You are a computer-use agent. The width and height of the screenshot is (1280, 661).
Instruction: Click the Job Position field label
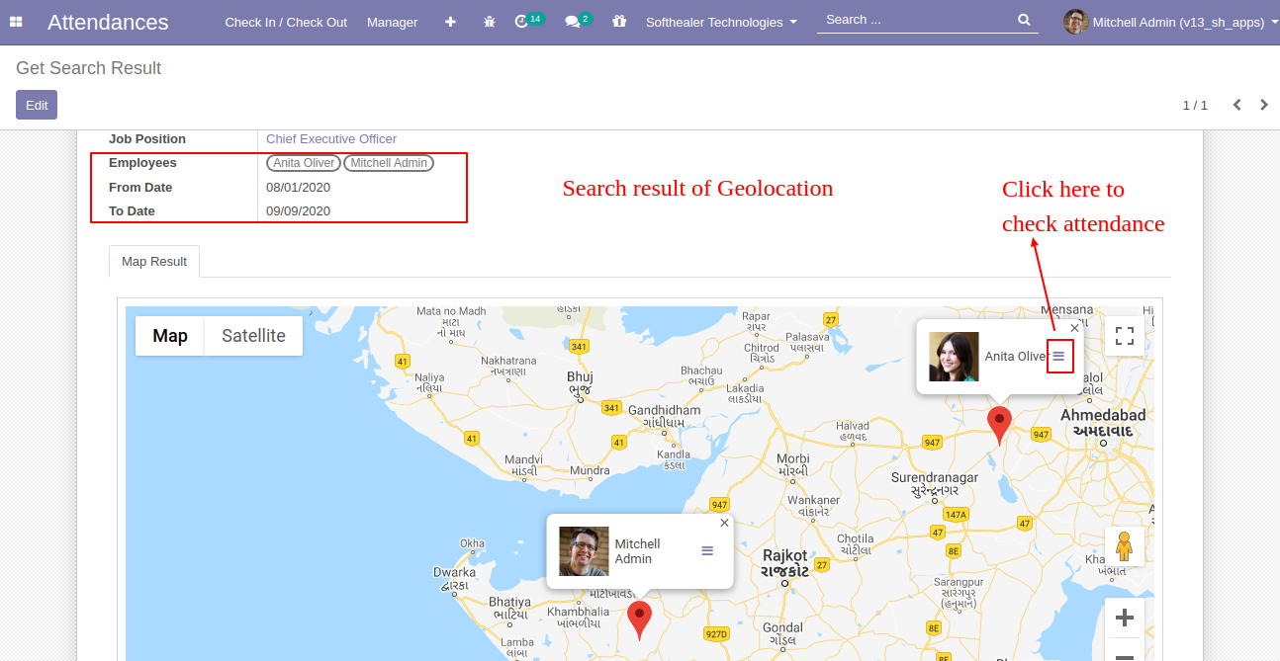click(147, 139)
